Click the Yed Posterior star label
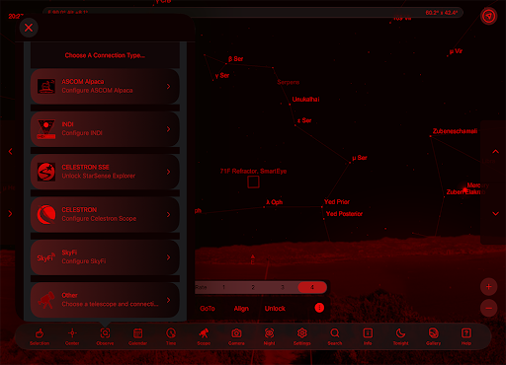Viewport: 506px width, 365px height. coord(344,214)
